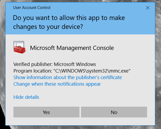Click the empty gray area beside Hide details
The image size is (161, 129).
click(92, 97)
